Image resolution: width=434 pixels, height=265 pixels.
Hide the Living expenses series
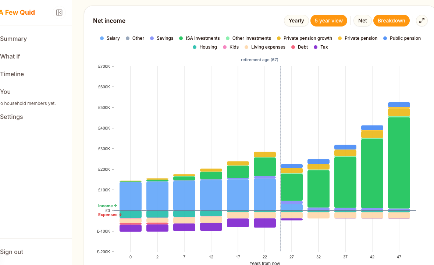coord(265,47)
